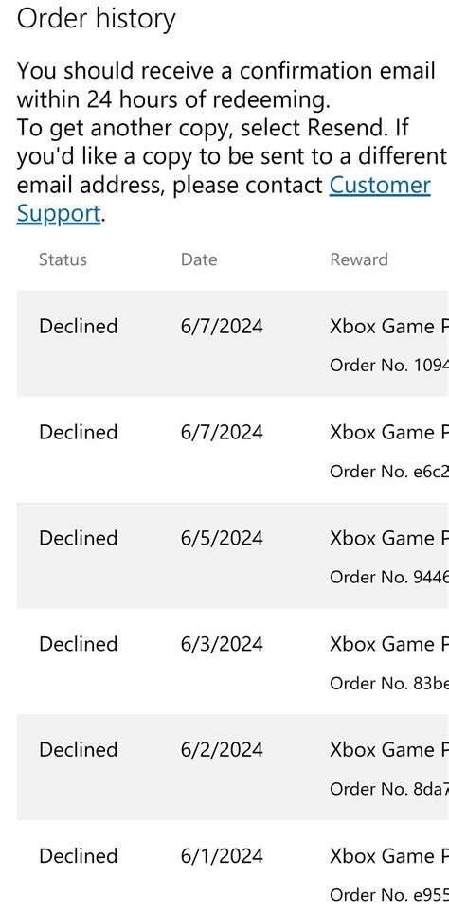
Task: Click Declined status on 6/5/2024 order
Action: point(78,538)
